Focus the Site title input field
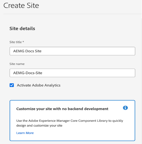142x144 pixels. pyautogui.click(x=72, y=51)
